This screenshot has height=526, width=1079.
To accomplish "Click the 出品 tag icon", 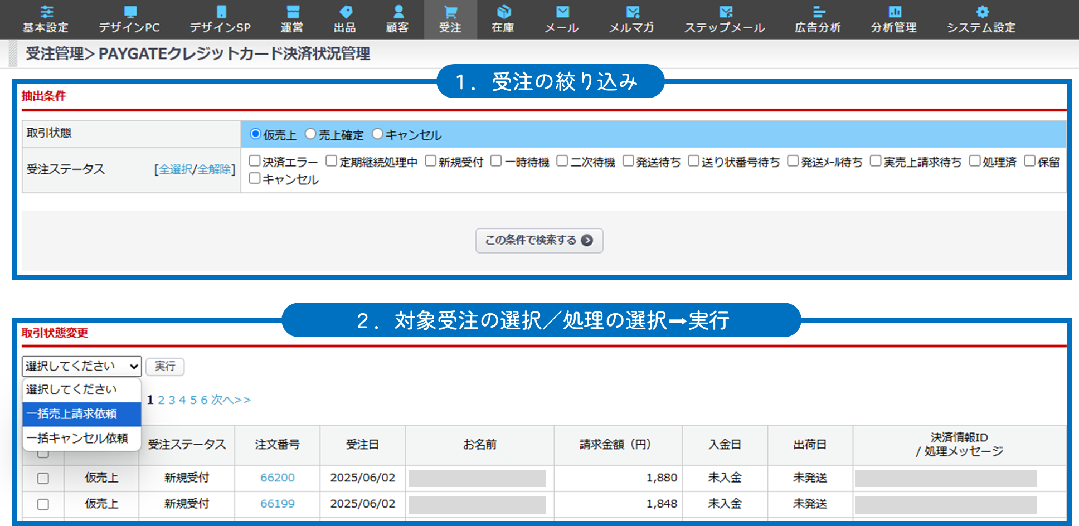I will [345, 12].
